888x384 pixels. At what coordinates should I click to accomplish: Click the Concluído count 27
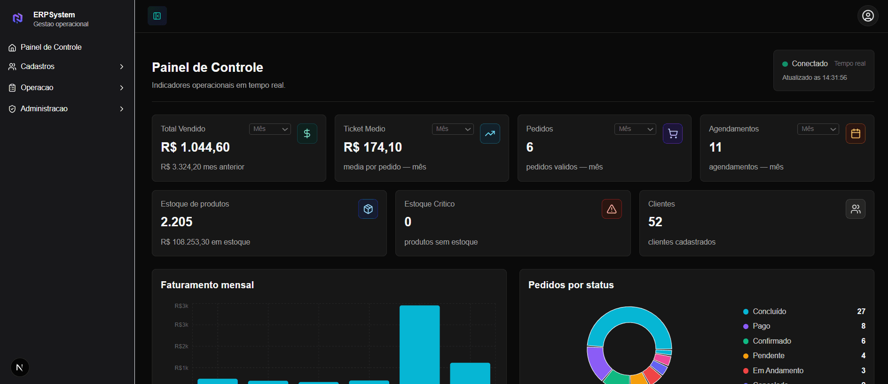861,312
